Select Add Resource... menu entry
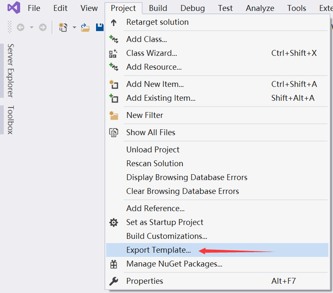The width and height of the screenshot is (333, 293). pyautogui.click(x=217, y=67)
